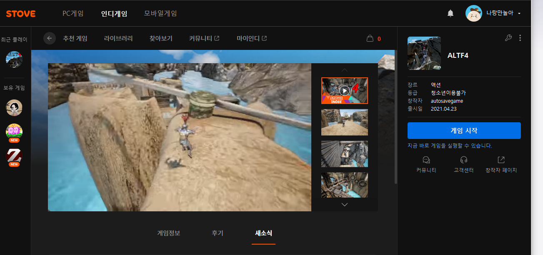The image size is (543, 255).
Task: Open 커뮤니티 external link in nav bar
Action: [x=204, y=38]
